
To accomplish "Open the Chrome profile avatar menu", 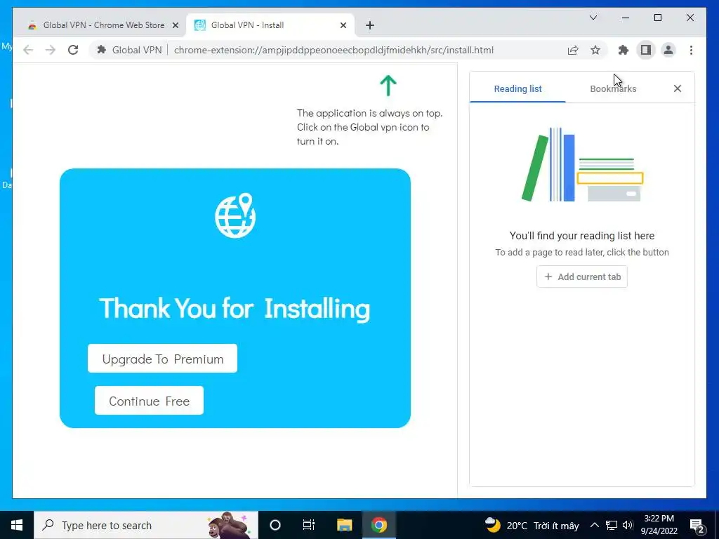I will pos(668,50).
